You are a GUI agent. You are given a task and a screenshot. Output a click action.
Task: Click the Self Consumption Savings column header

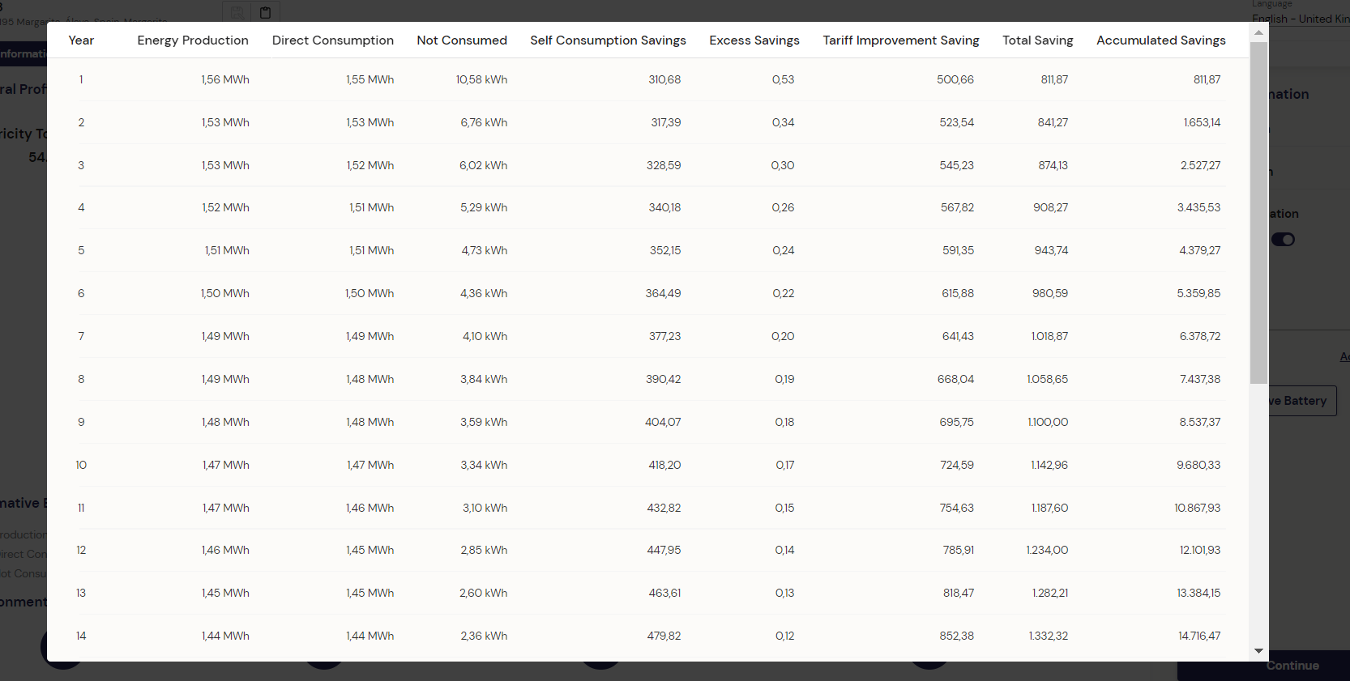click(x=608, y=40)
